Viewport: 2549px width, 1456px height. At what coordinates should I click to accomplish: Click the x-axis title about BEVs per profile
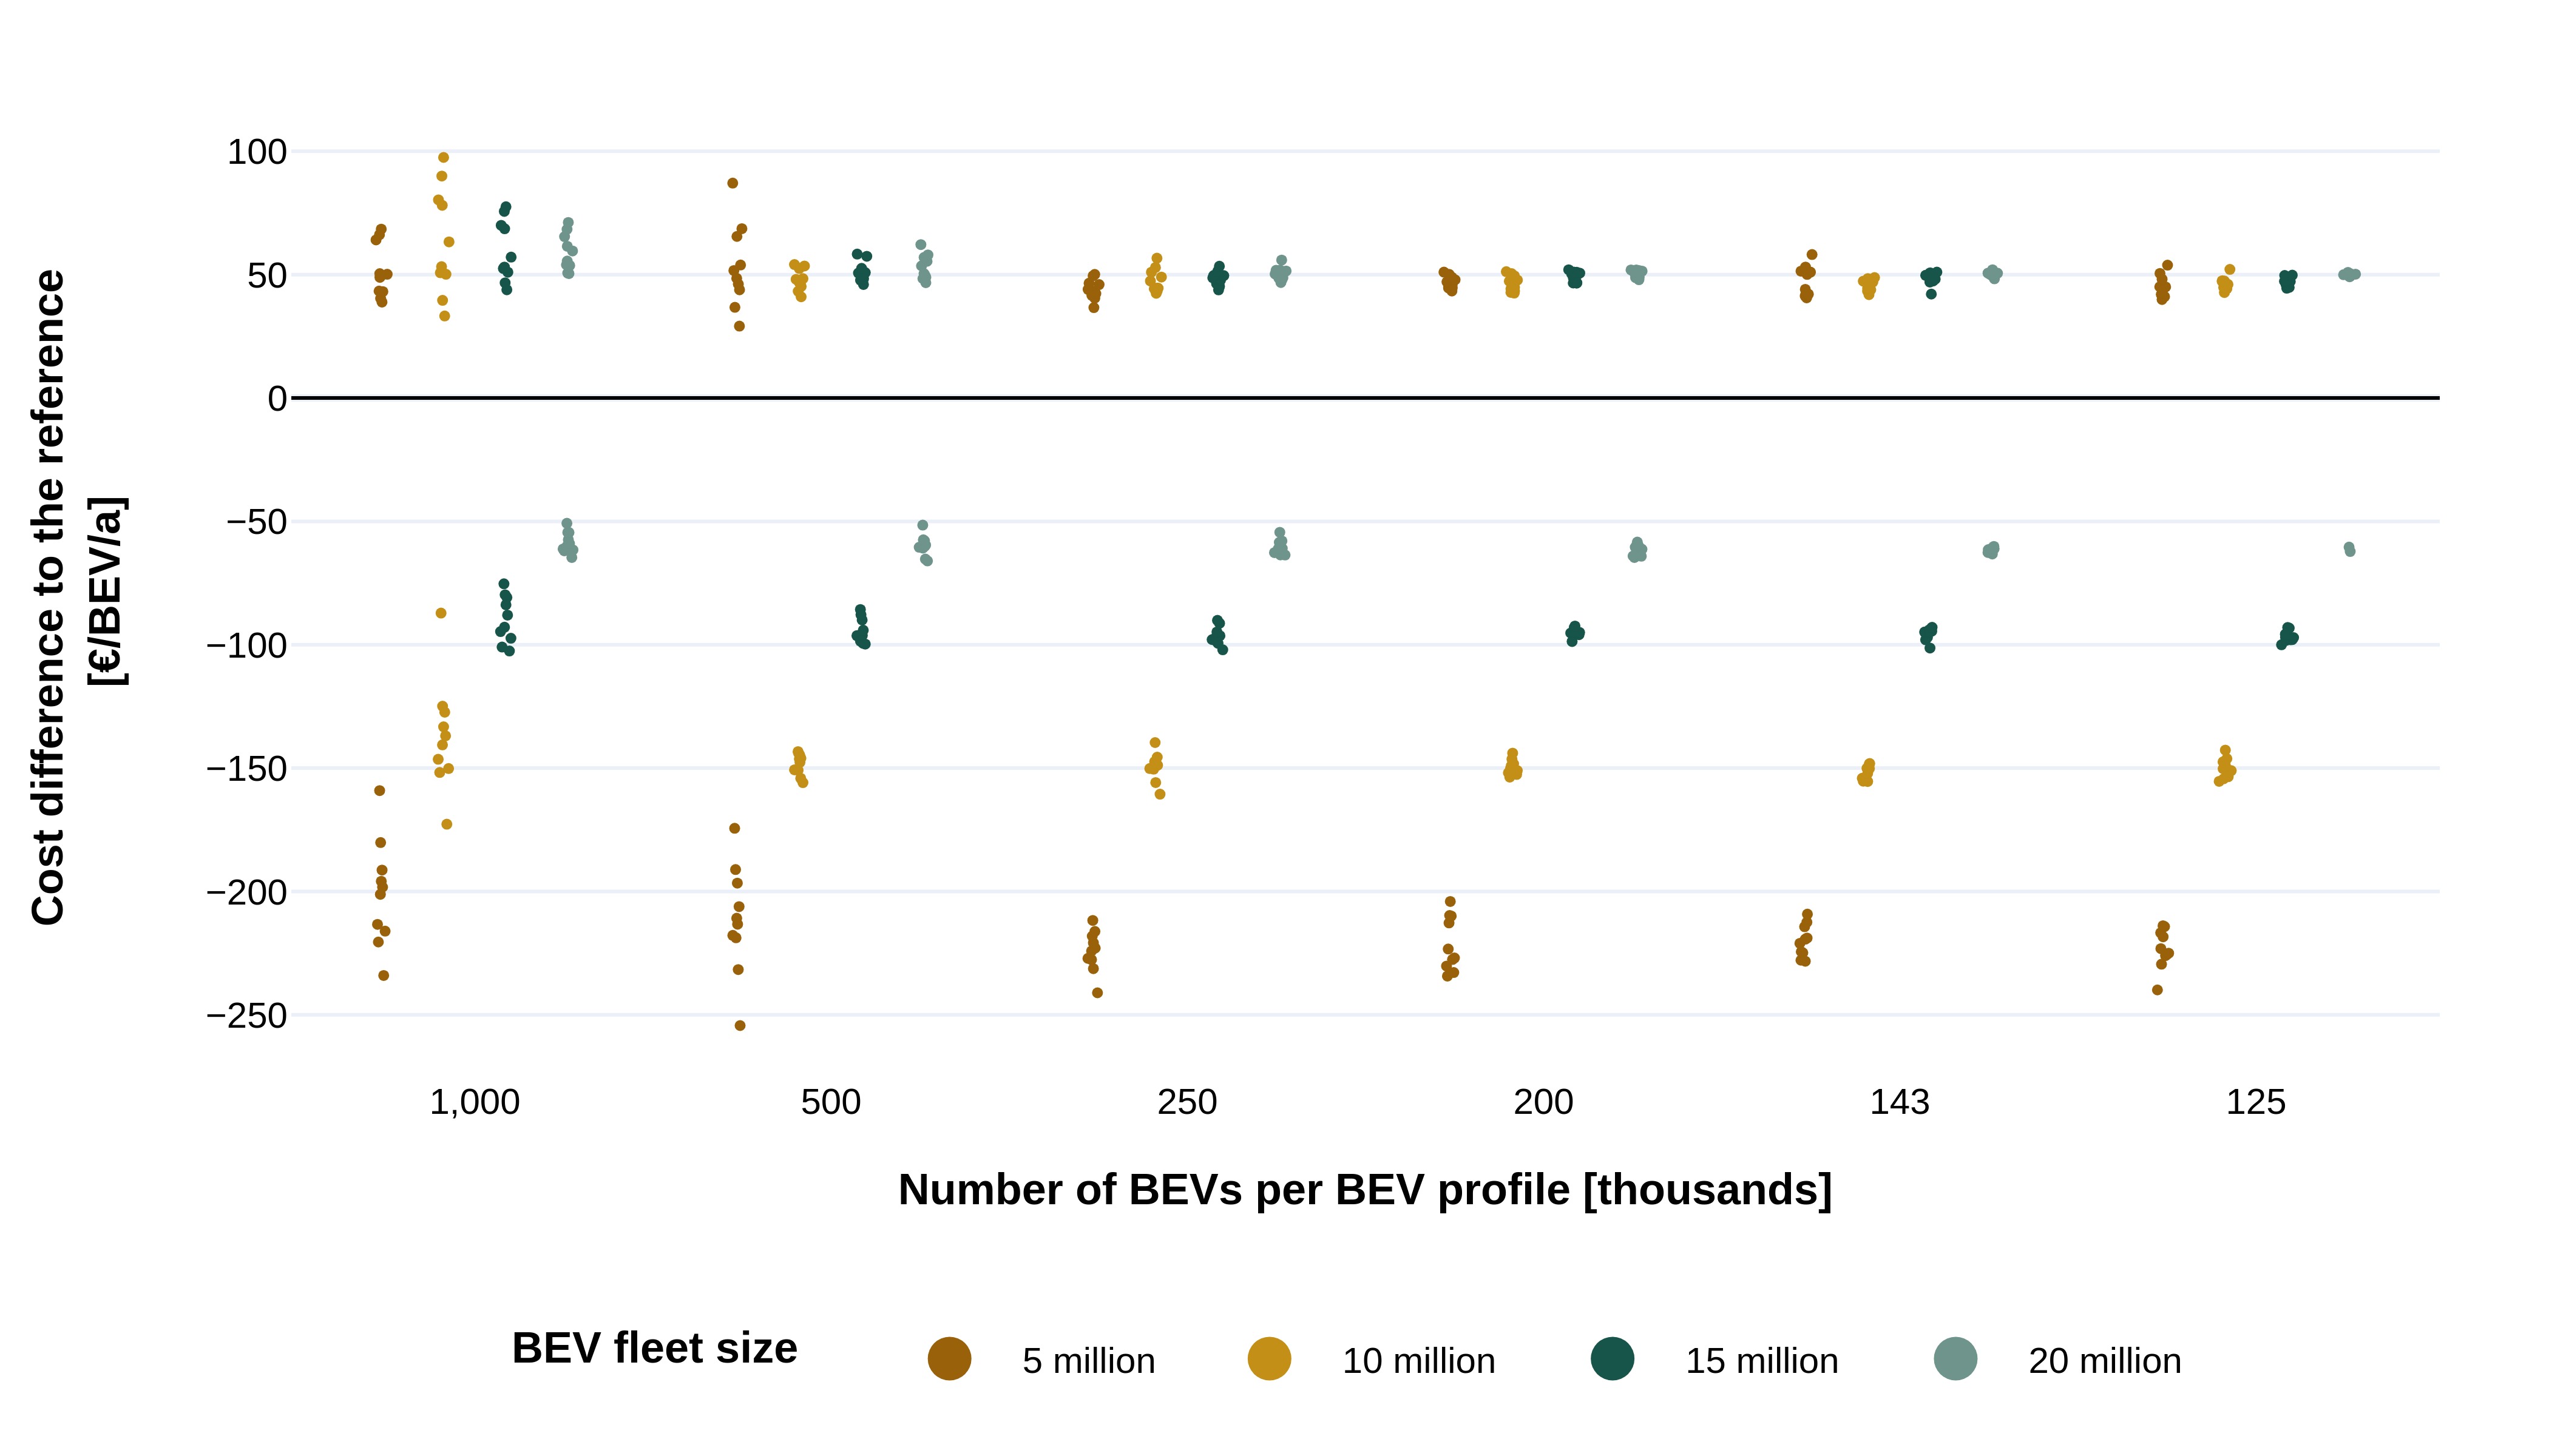pyautogui.click(x=1364, y=1190)
